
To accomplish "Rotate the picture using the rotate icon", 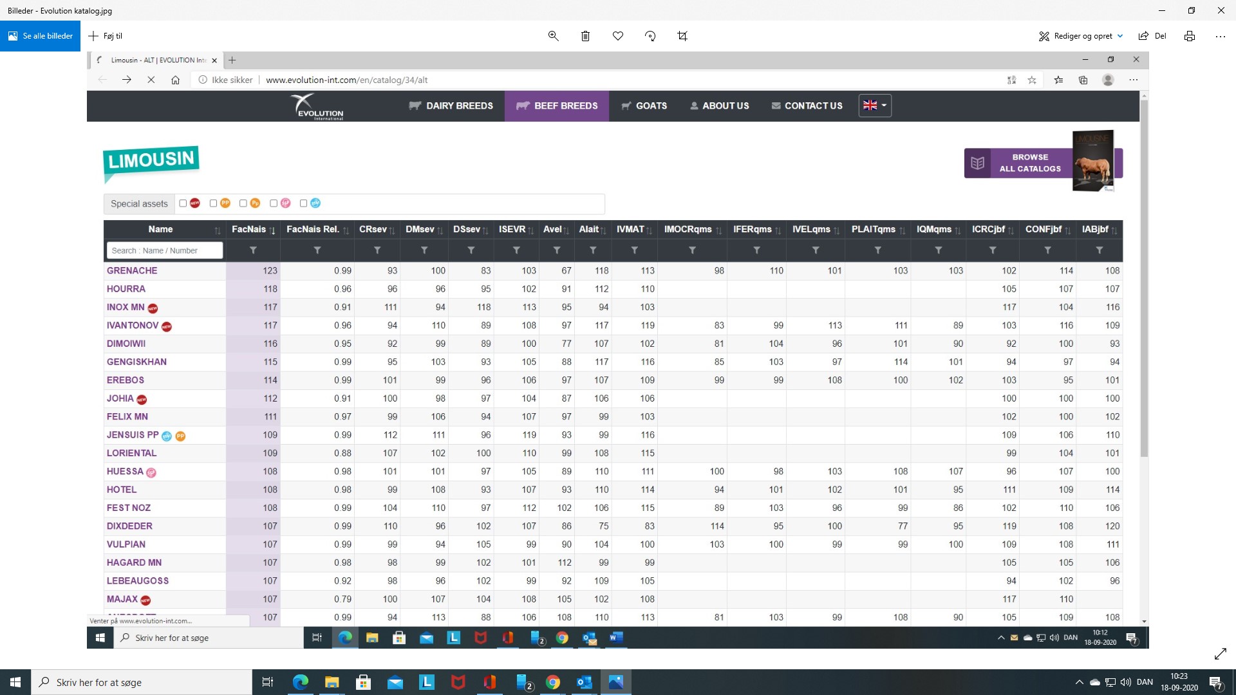I will (650, 36).
